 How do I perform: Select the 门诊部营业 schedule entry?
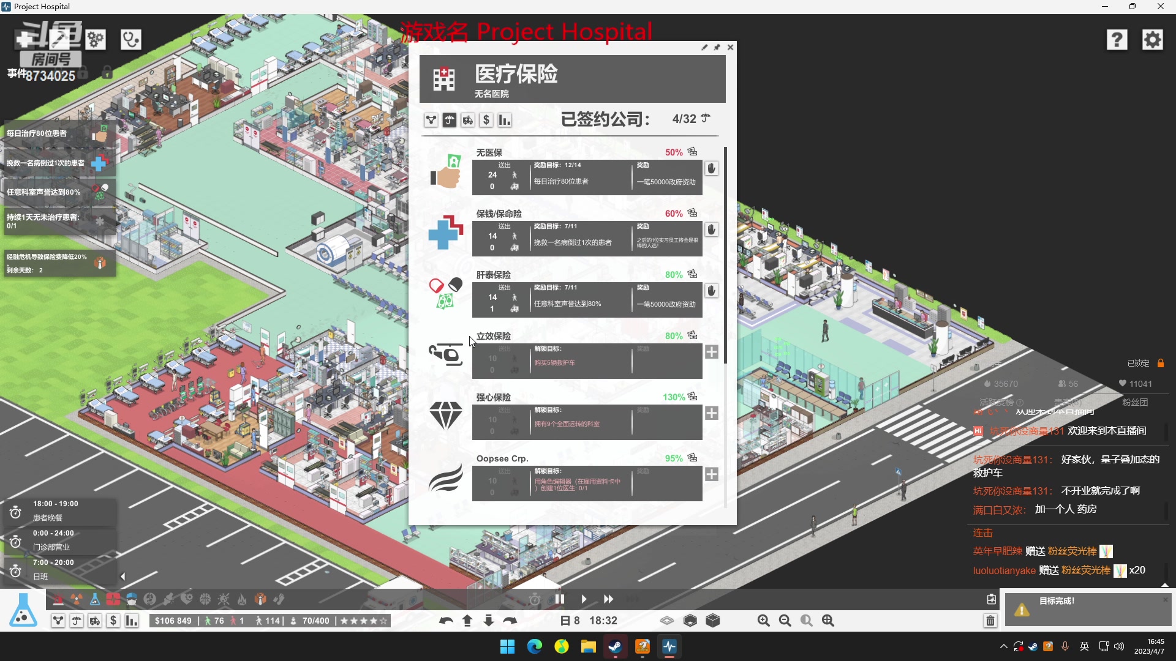(x=59, y=541)
